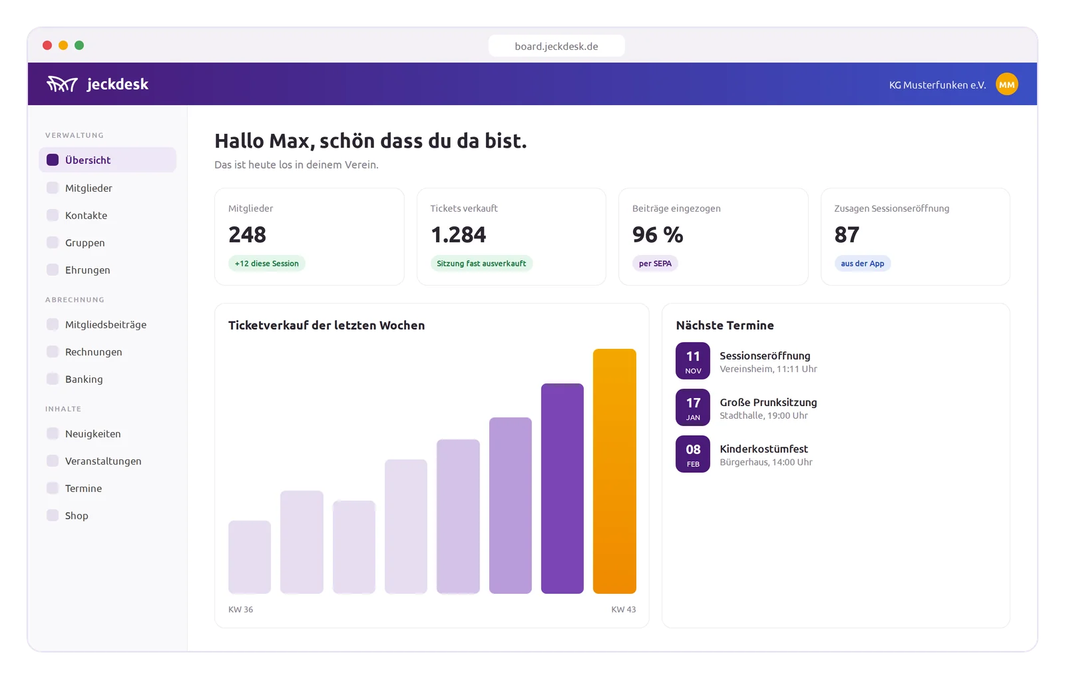Open the MM user avatar

coord(1006,84)
